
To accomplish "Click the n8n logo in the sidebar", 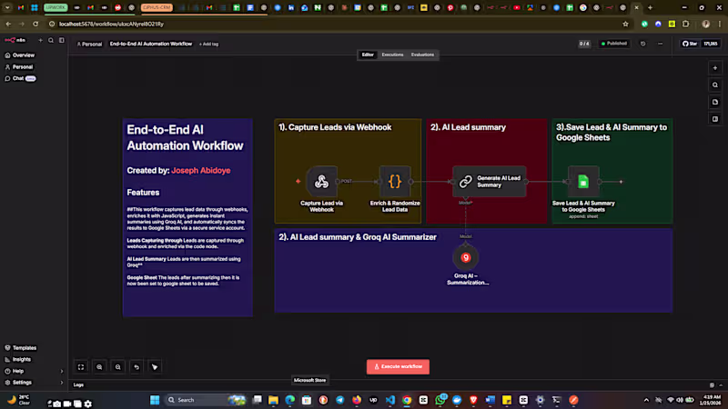I will [x=15, y=40].
